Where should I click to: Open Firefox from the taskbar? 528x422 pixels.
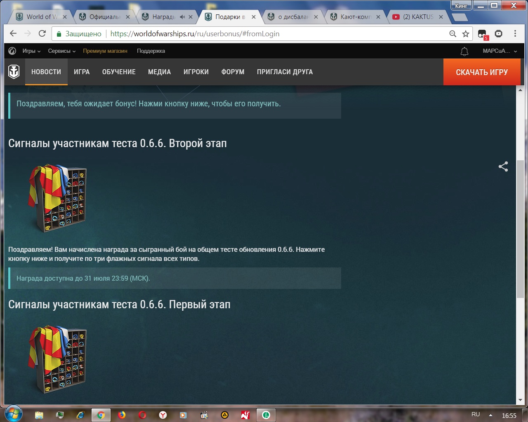(x=122, y=415)
